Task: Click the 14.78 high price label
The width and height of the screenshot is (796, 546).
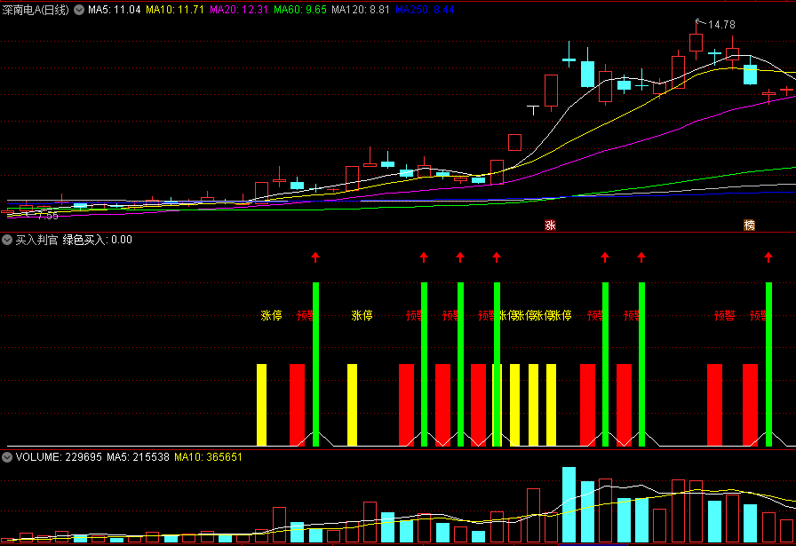Action: 721,25
